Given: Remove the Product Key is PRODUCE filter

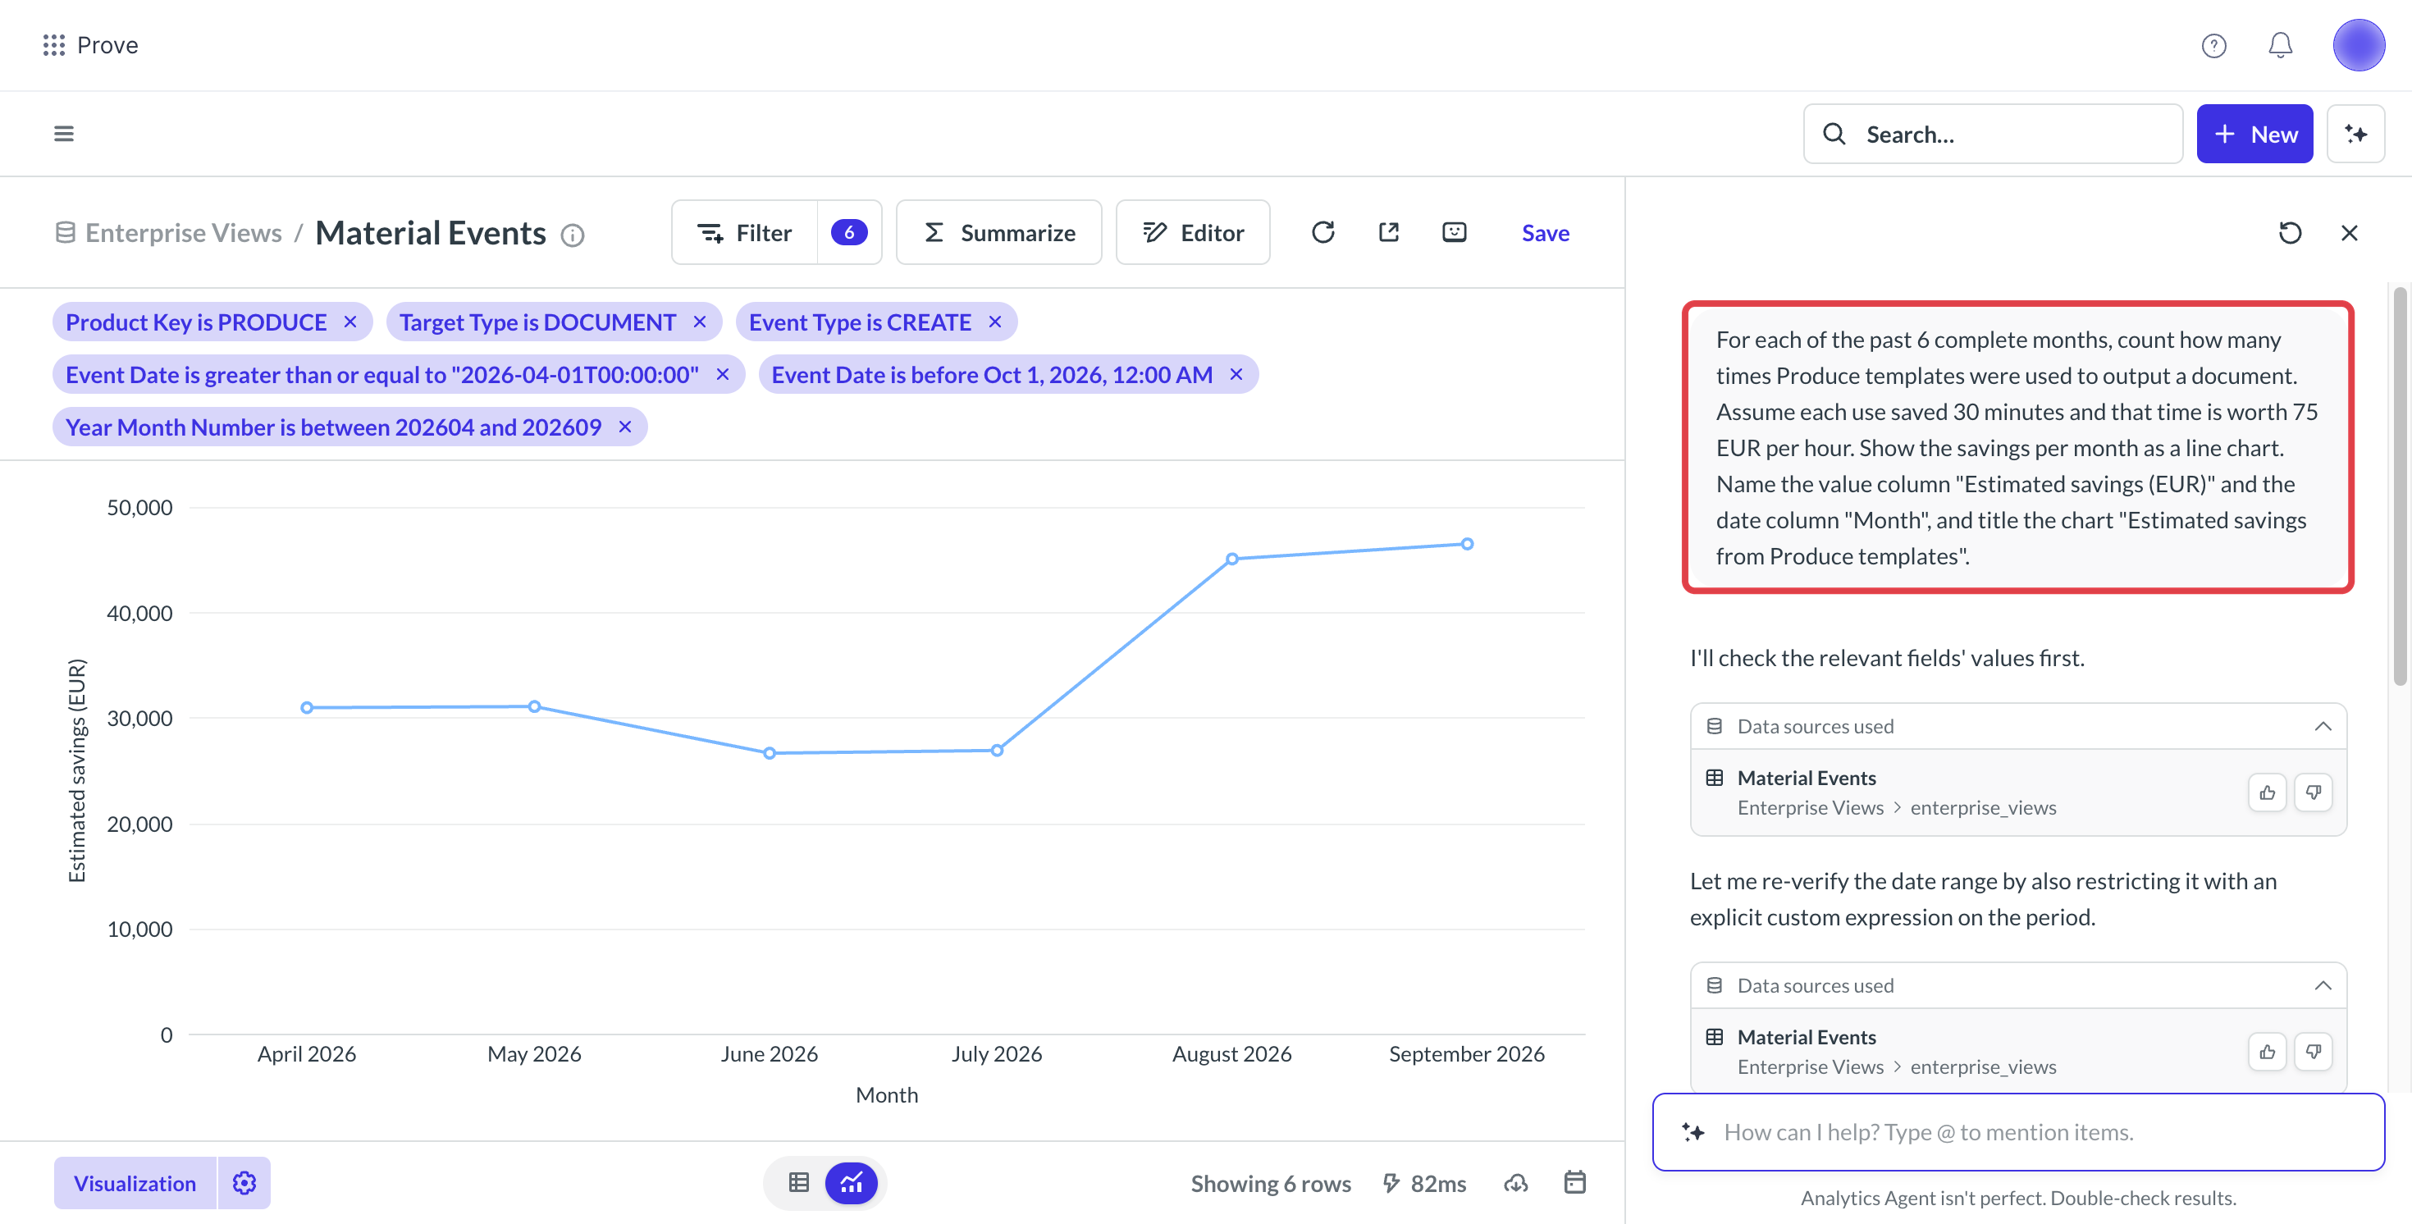Looking at the screenshot, I should [x=350, y=322].
